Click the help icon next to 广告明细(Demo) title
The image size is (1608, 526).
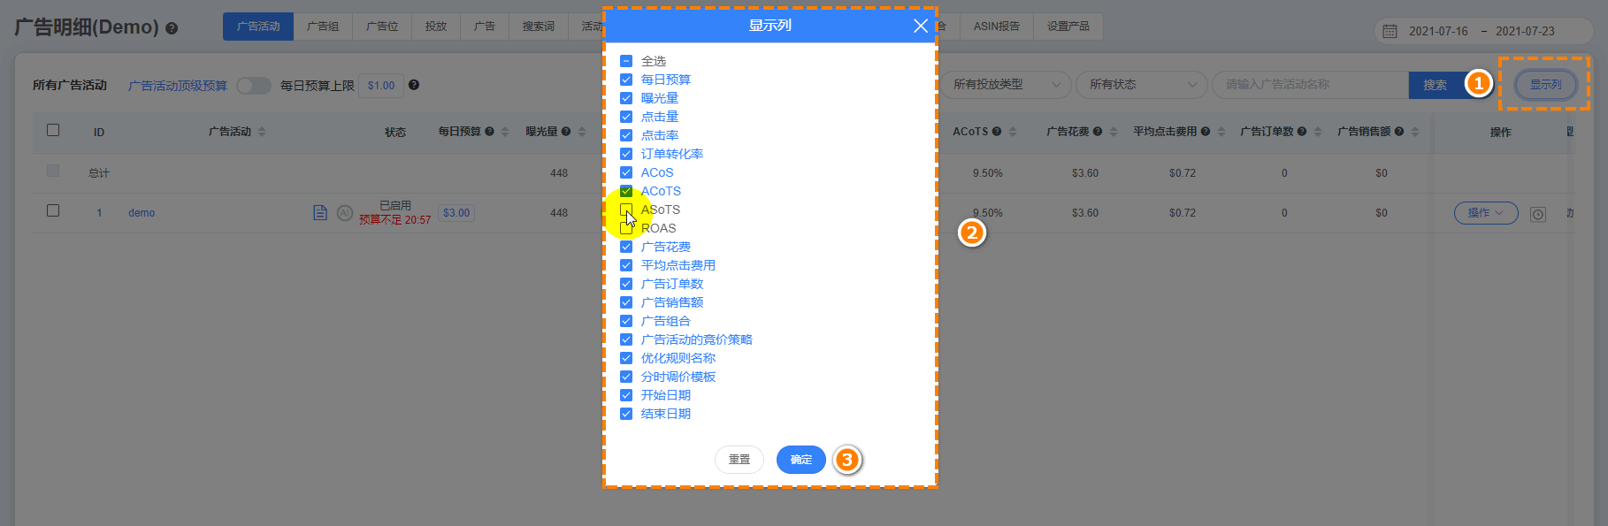(172, 28)
